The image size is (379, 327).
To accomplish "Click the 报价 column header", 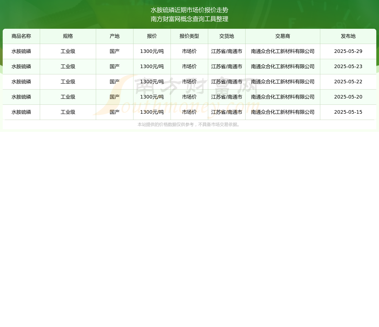I will coord(152,36).
